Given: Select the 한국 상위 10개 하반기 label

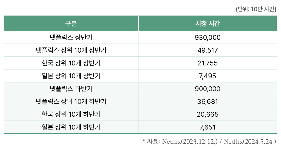Looking at the screenshot, I should click(71, 114).
